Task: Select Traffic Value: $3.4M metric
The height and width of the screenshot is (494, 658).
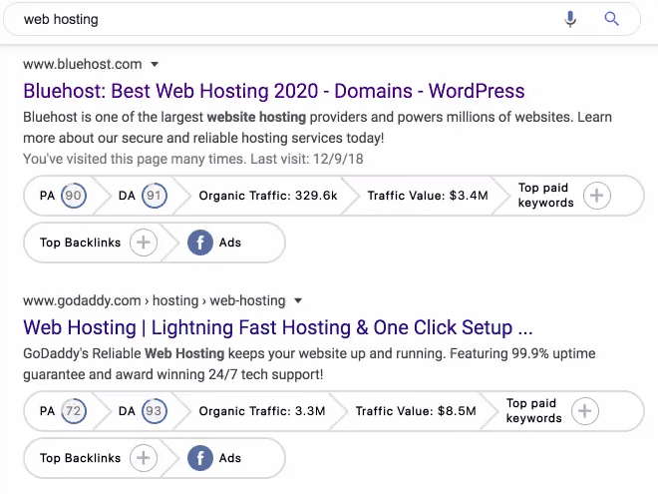Action: click(428, 196)
